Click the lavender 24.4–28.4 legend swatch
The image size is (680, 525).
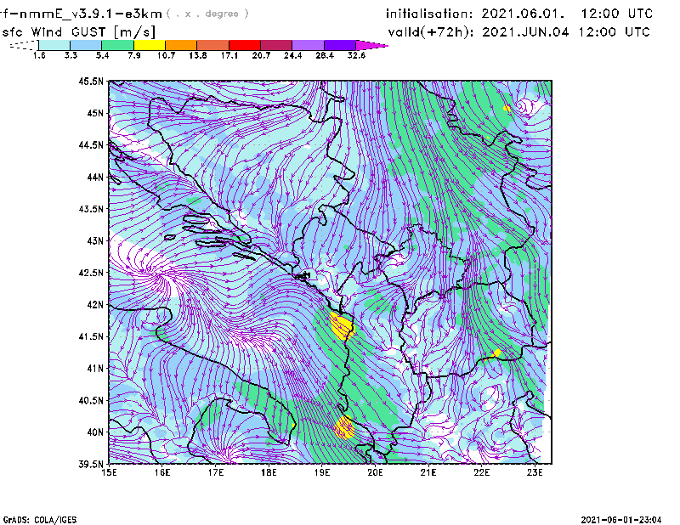(309, 45)
